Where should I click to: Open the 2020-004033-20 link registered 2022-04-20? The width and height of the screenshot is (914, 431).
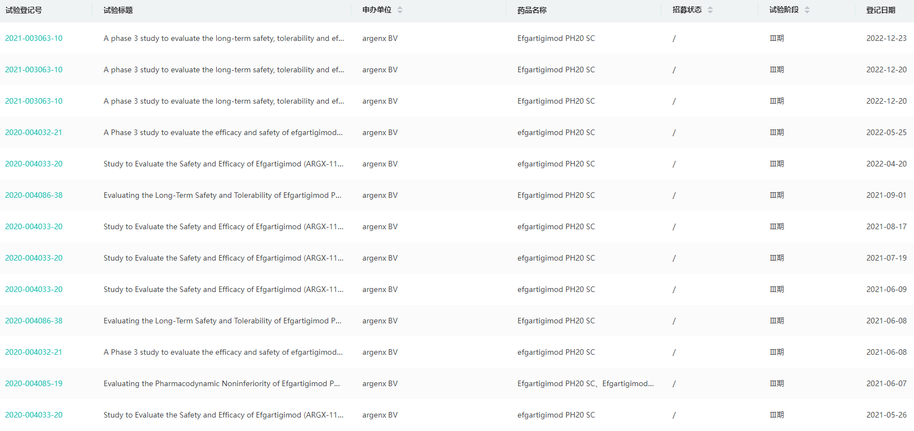pos(34,164)
